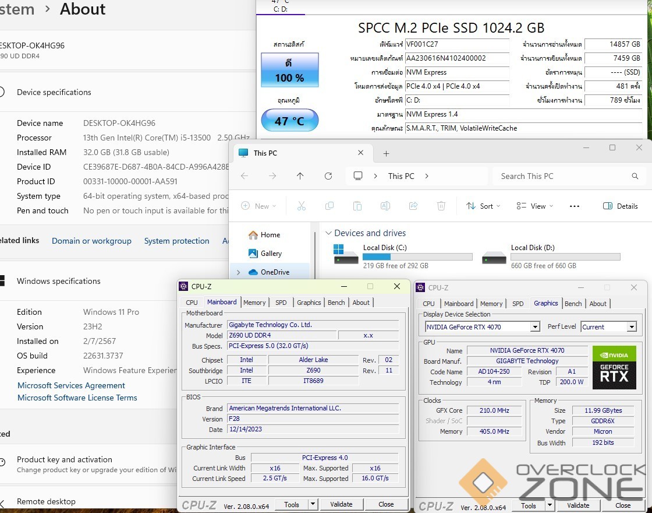Toggle the Details pane button
This screenshot has width=652, height=513.
click(x=621, y=206)
